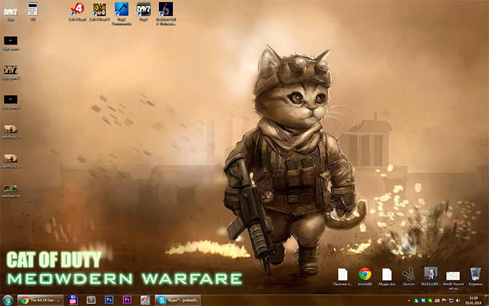The width and height of the screenshot is (489, 306).
Task: Launch the DayZ game shortcut
Action: (144, 12)
